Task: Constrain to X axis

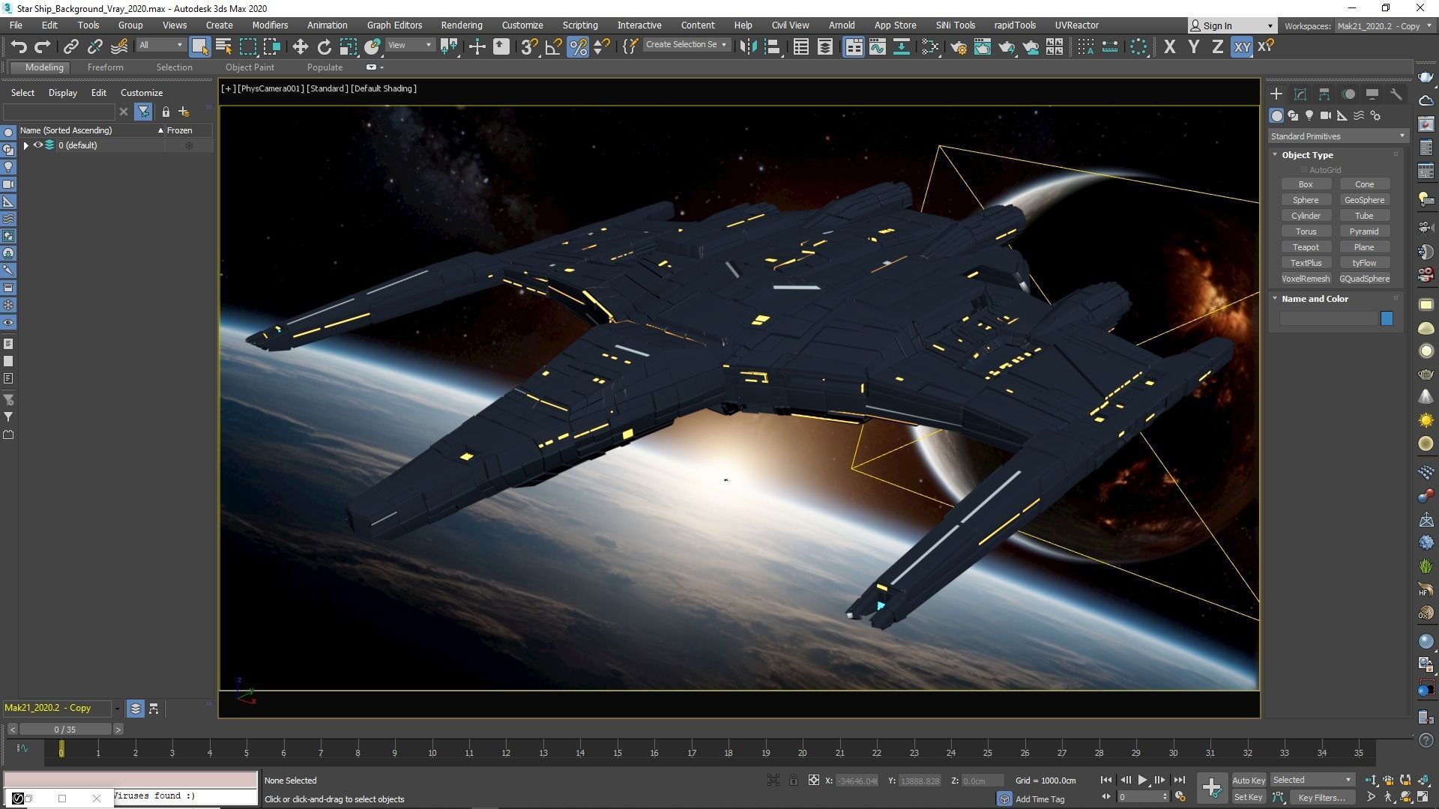Action: (x=1169, y=46)
